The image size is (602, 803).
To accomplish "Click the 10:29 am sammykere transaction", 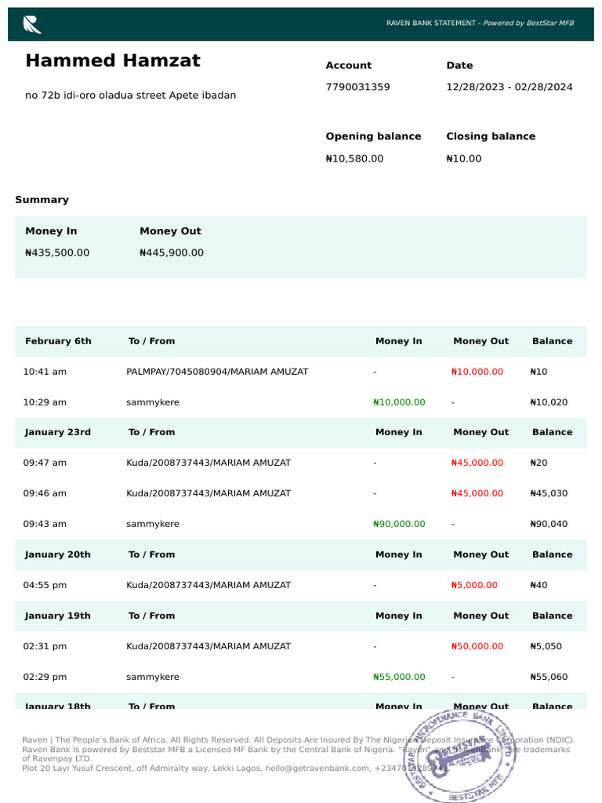I will point(153,402).
